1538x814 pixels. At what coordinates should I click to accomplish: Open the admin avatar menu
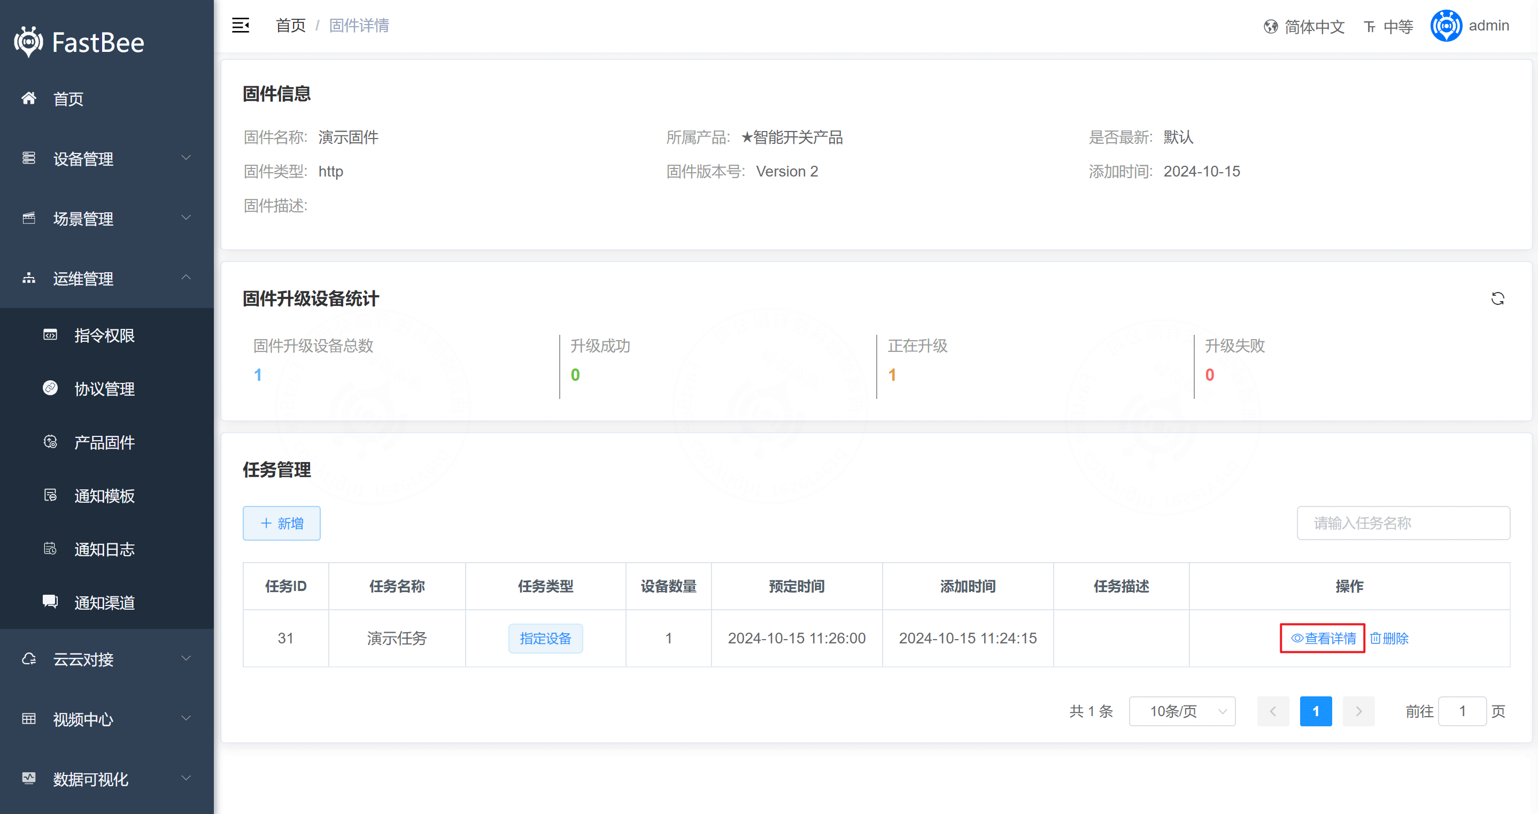(1446, 26)
